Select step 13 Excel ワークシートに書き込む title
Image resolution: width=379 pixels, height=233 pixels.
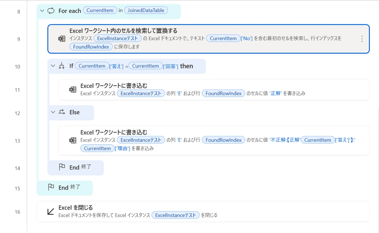pos(114,132)
